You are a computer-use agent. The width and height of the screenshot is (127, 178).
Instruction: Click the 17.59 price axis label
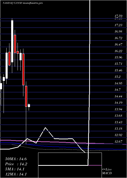[x=118, y=16]
